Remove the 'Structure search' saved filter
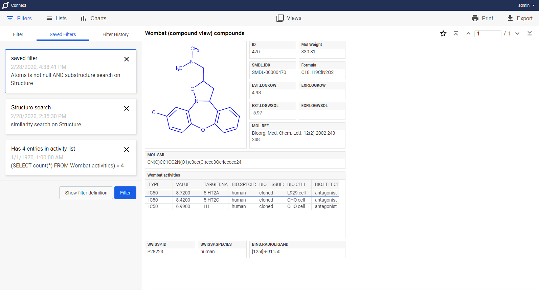The height and width of the screenshot is (290, 539). 127,108
